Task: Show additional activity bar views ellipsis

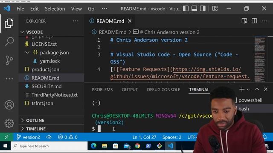Action: click(9, 79)
